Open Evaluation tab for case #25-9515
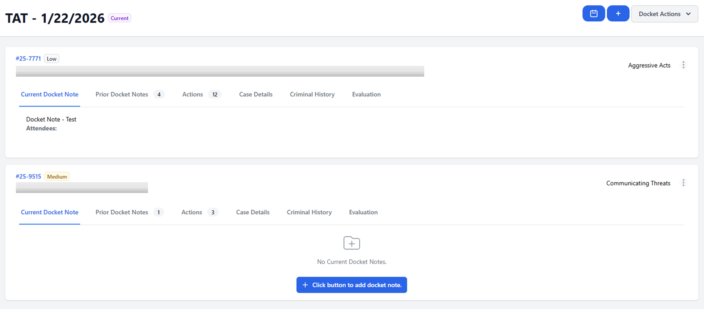Image resolution: width=704 pixels, height=309 pixels. (x=363, y=212)
